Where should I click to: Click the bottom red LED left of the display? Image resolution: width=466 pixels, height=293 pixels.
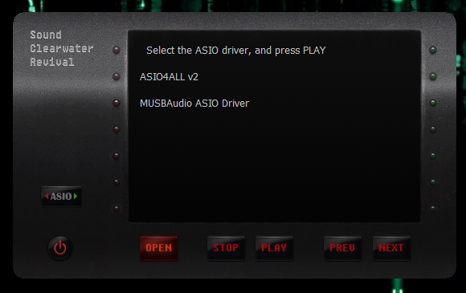click(x=117, y=209)
